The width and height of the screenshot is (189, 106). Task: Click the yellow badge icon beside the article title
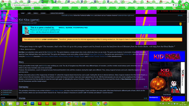point(180,24)
